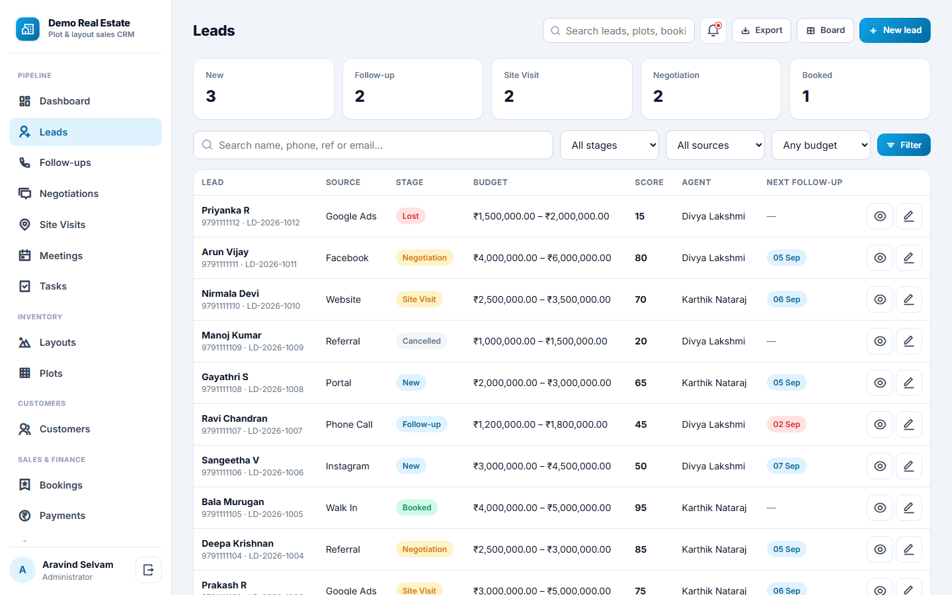
Task: Click lead name Nirmala Devi
Action: [230, 294]
